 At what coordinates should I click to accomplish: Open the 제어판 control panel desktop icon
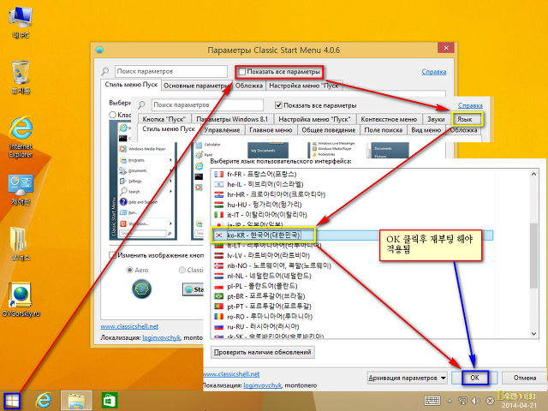pyautogui.click(x=21, y=190)
